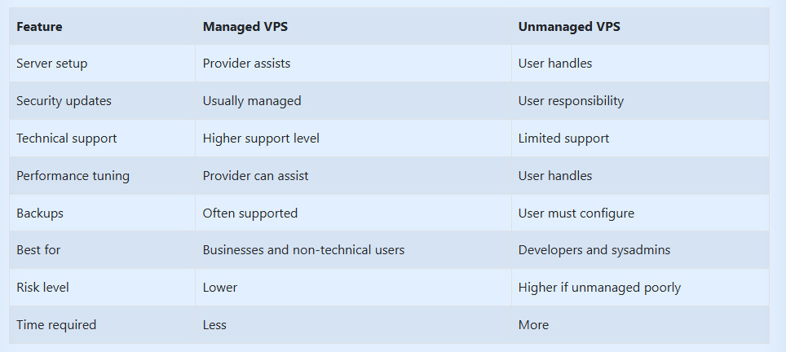Click the Feature column header
786x352 pixels.
[x=39, y=27]
